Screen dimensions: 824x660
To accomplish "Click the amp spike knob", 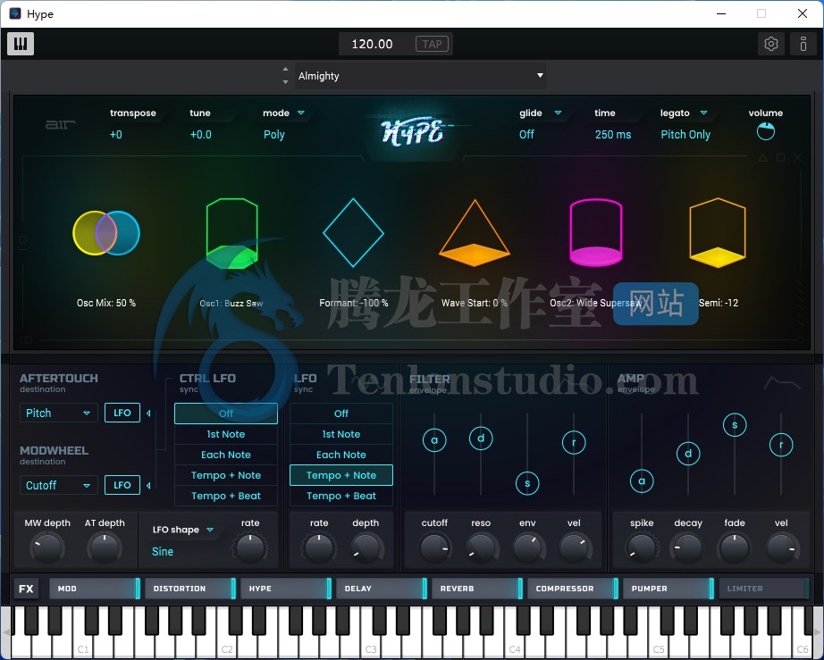I will 642,547.
